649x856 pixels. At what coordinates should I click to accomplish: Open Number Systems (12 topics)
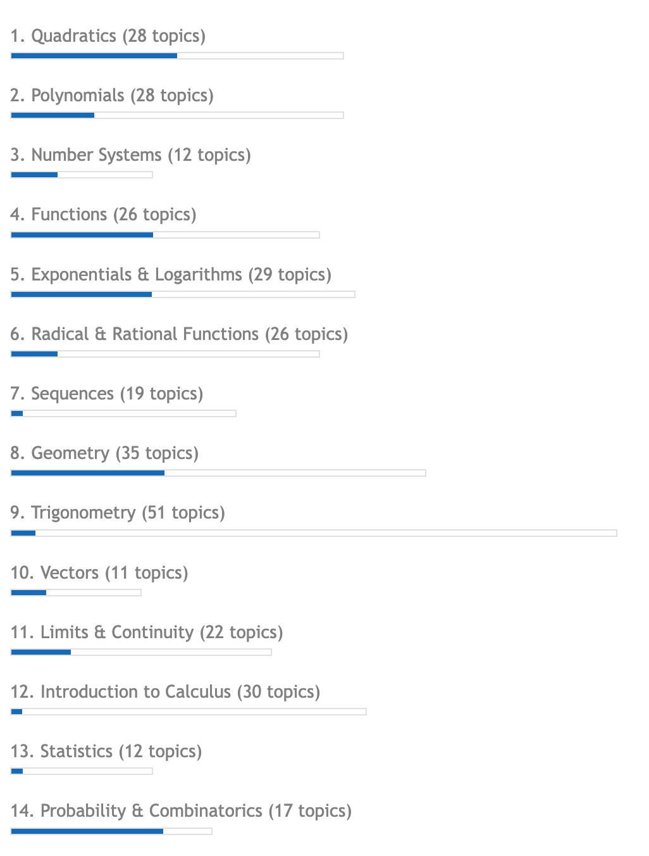pos(131,155)
